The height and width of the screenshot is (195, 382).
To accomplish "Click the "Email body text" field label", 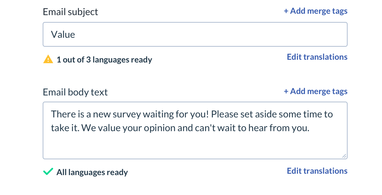I will (x=75, y=92).
